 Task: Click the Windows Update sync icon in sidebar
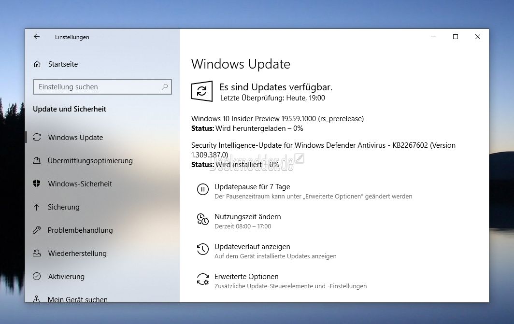(37, 137)
